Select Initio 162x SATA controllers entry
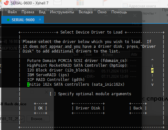The image size is (168, 130). [76, 84]
